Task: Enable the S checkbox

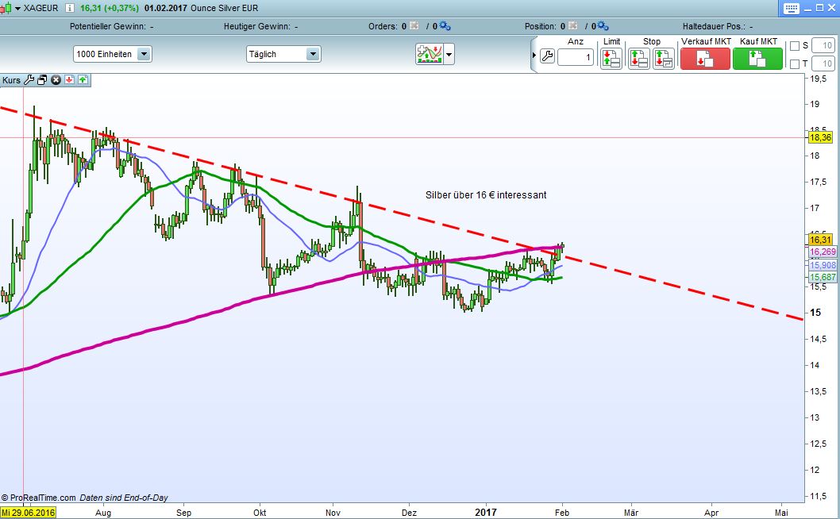Action: (x=796, y=44)
